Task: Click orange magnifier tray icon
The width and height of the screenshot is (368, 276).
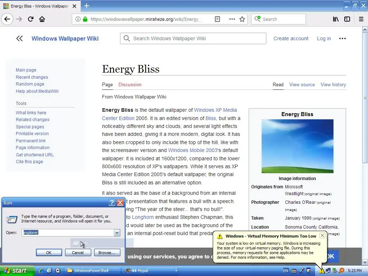Action: click(341, 271)
